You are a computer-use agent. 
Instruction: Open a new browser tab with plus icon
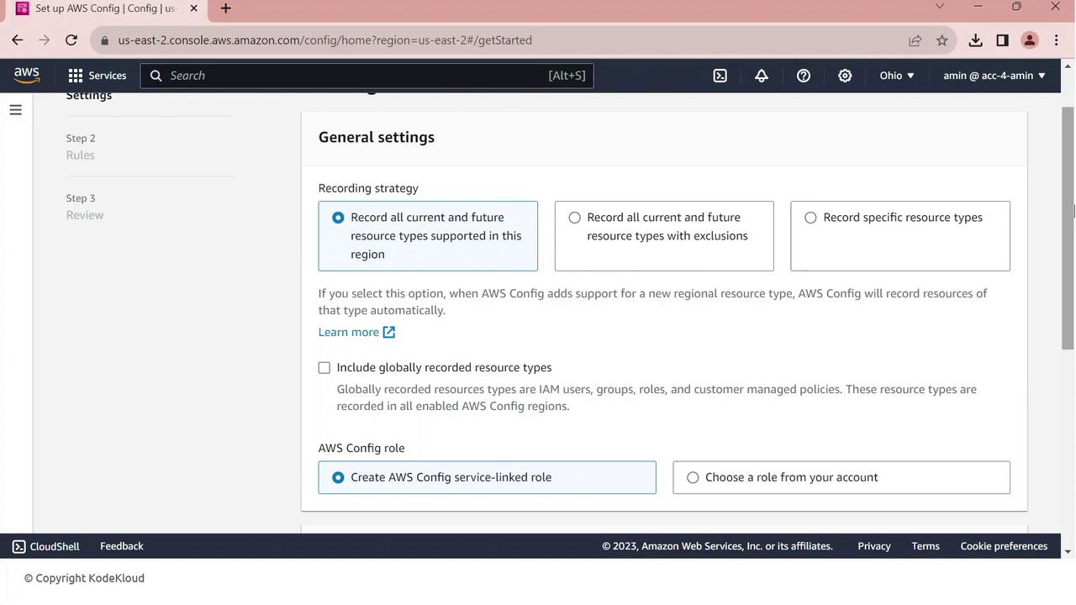coord(225,8)
